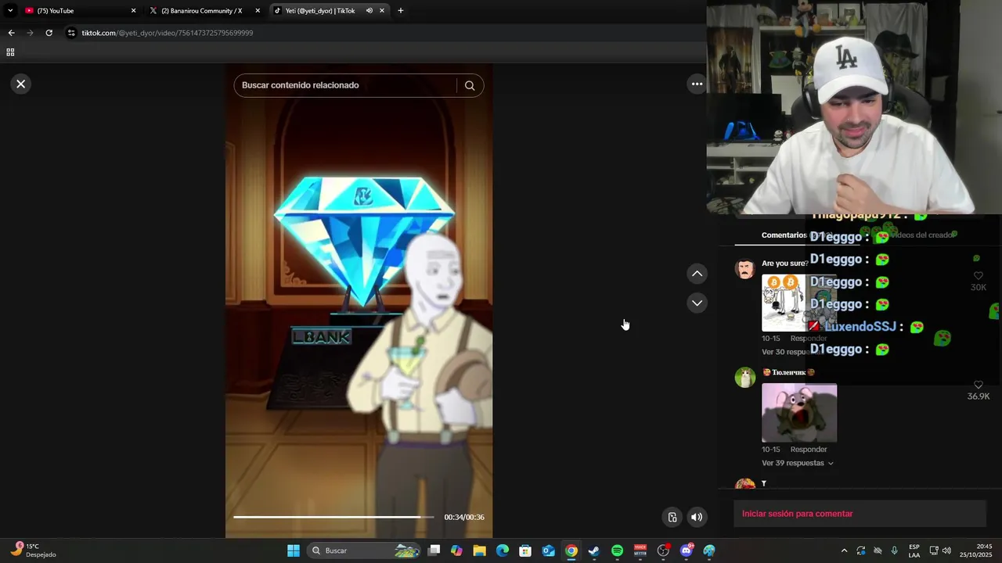The width and height of the screenshot is (1002, 563).
Task: Mute the TikTok tab audio icon
Action: pyautogui.click(x=369, y=11)
